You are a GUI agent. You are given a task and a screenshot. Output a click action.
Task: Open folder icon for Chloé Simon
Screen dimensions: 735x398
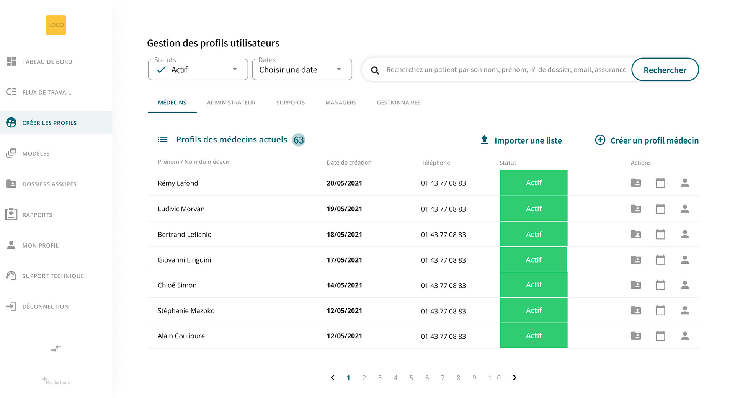coord(636,285)
